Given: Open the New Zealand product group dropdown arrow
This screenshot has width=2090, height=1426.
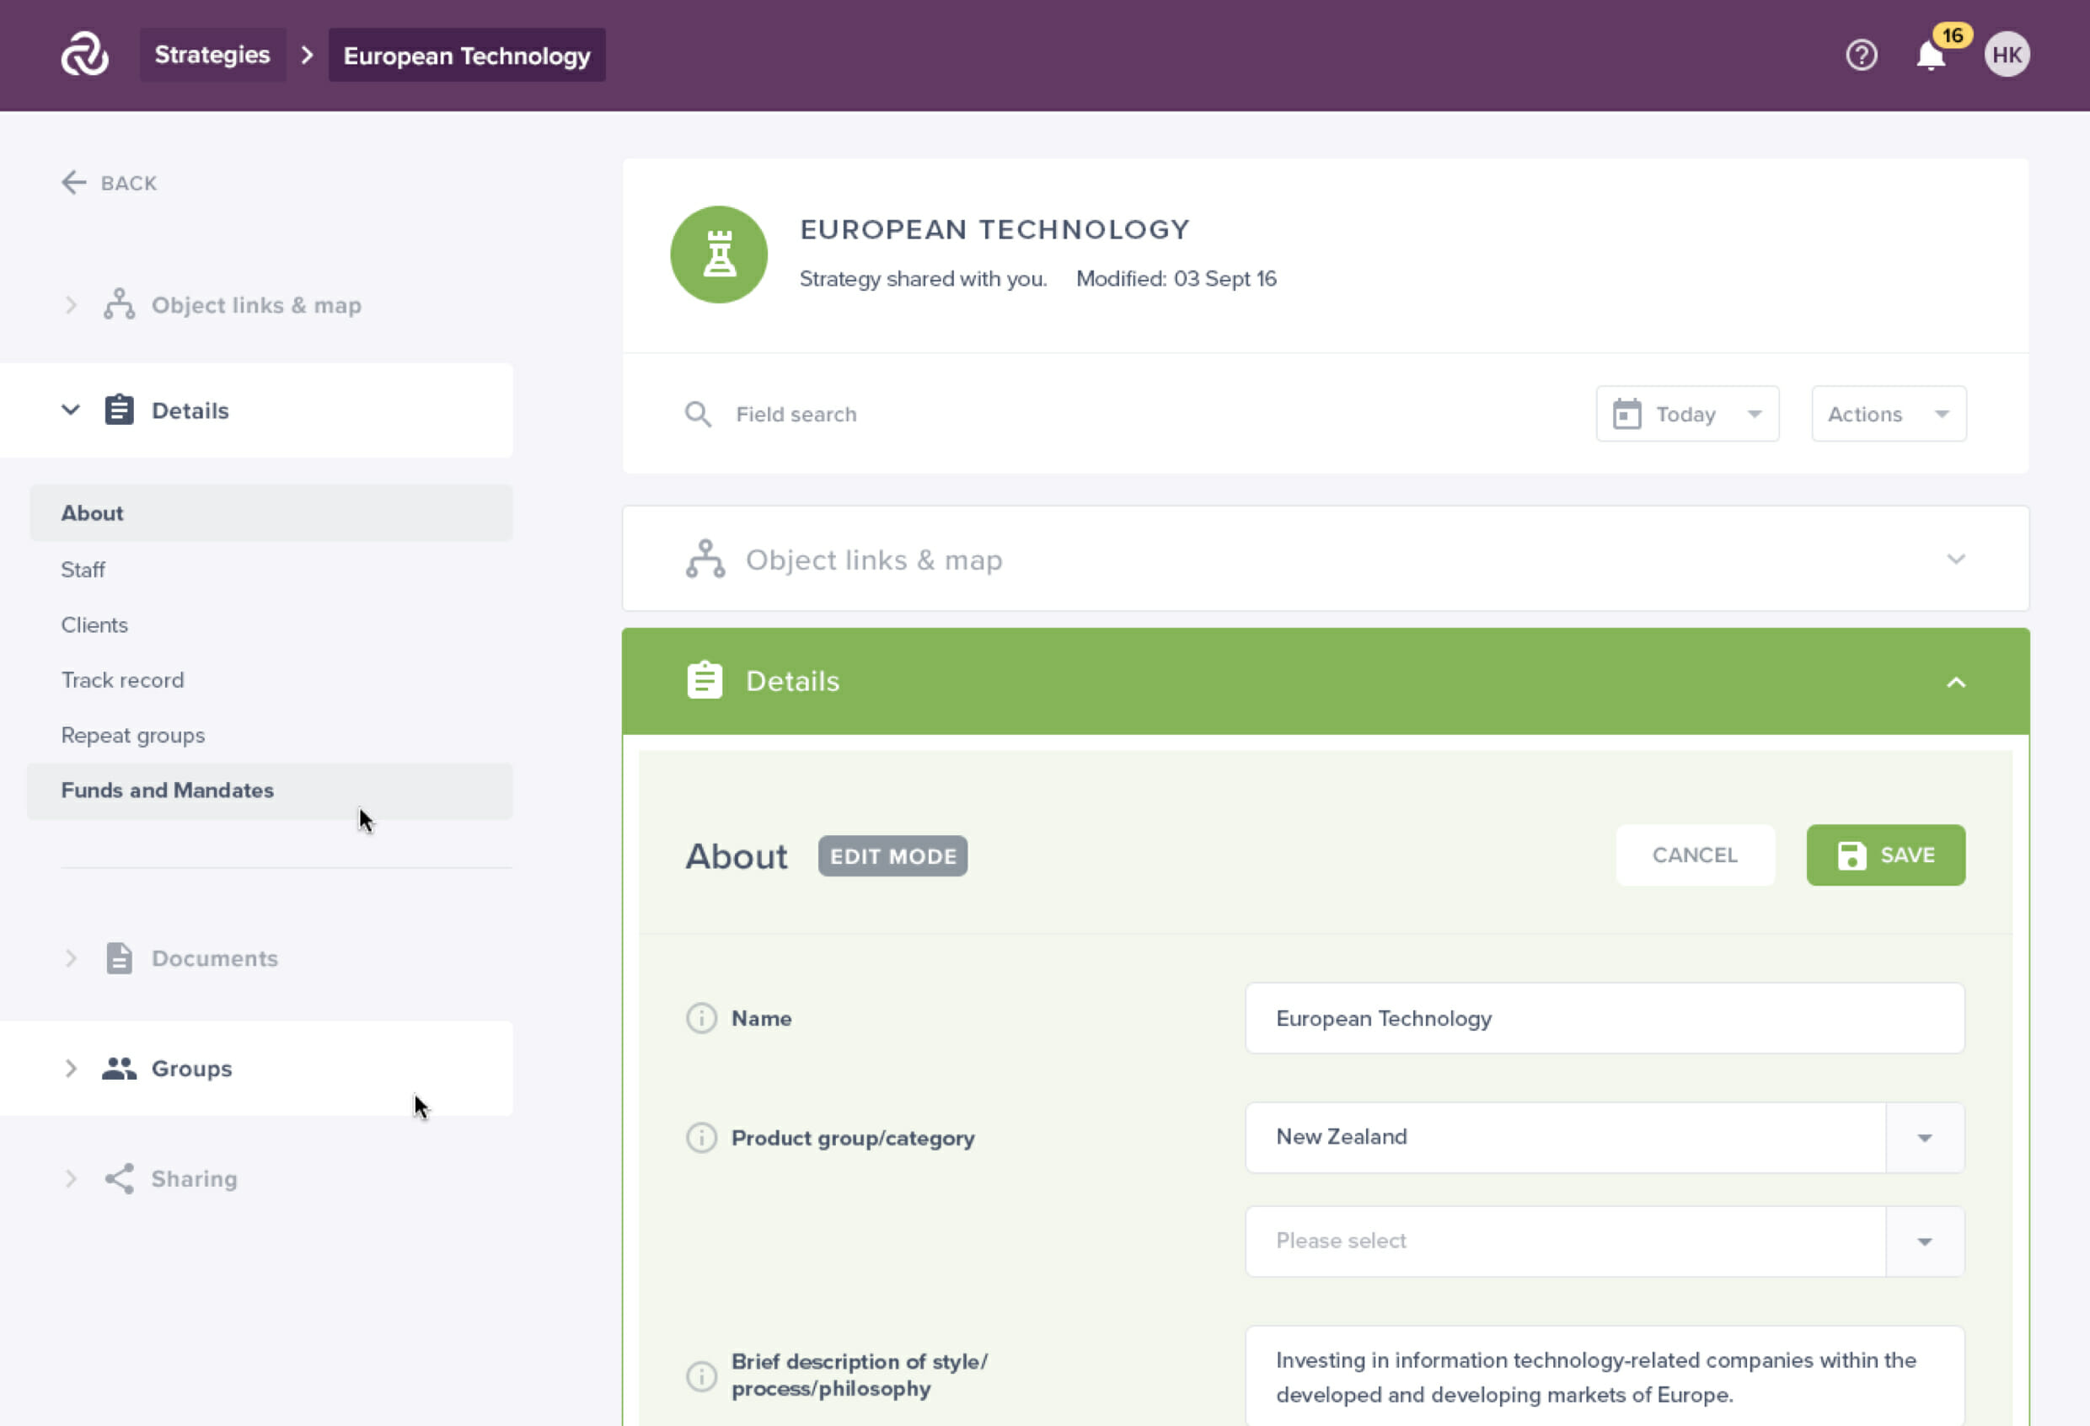Looking at the screenshot, I should coord(1924,1138).
